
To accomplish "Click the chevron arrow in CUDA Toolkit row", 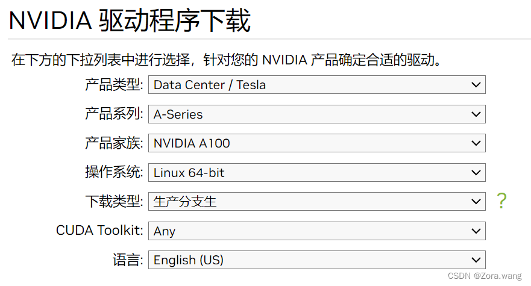I will point(476,231).
